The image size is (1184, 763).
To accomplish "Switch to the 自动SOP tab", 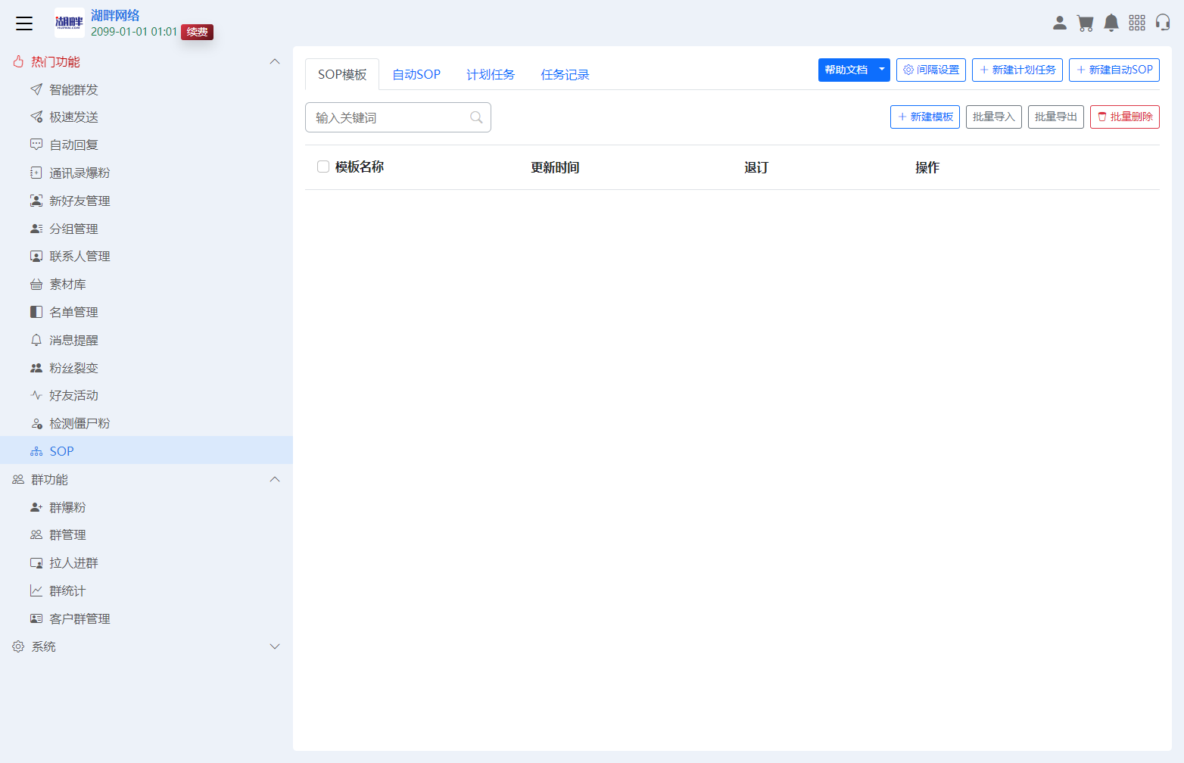I will click(x=416, y=73).
